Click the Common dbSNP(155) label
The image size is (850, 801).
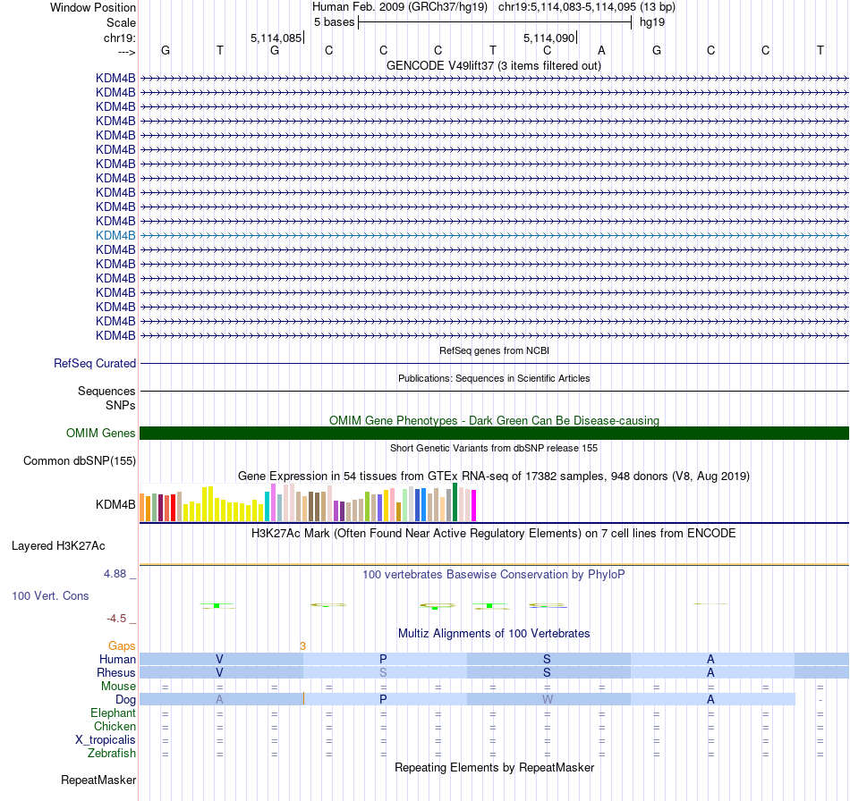[79, 461]
